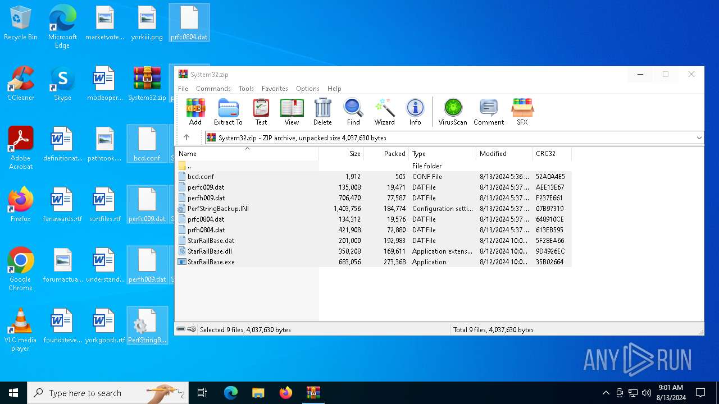
Task: Open the File menu
Action: coord(183,89)
